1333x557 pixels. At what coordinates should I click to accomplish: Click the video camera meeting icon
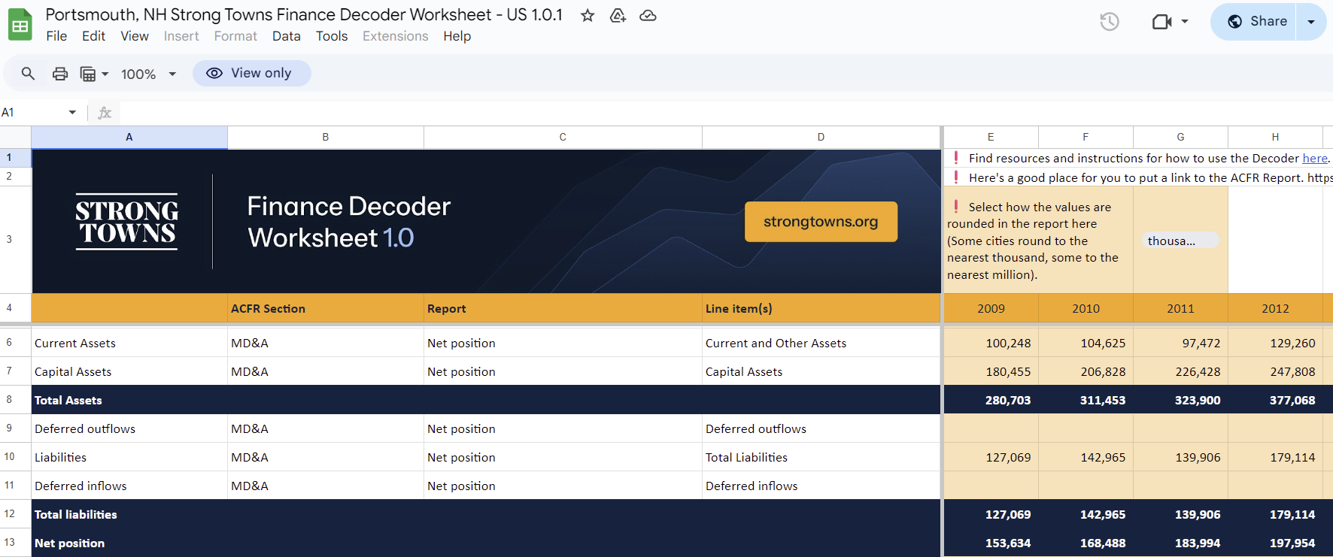(1162, 22)
